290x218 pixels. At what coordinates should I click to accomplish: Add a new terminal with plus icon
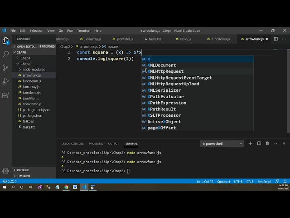251,144
